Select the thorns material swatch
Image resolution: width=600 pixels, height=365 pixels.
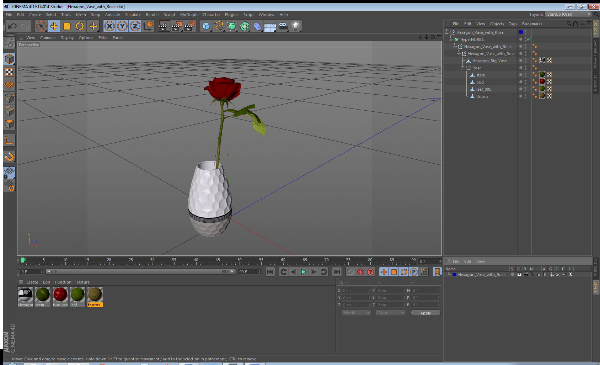coord(95,297)
